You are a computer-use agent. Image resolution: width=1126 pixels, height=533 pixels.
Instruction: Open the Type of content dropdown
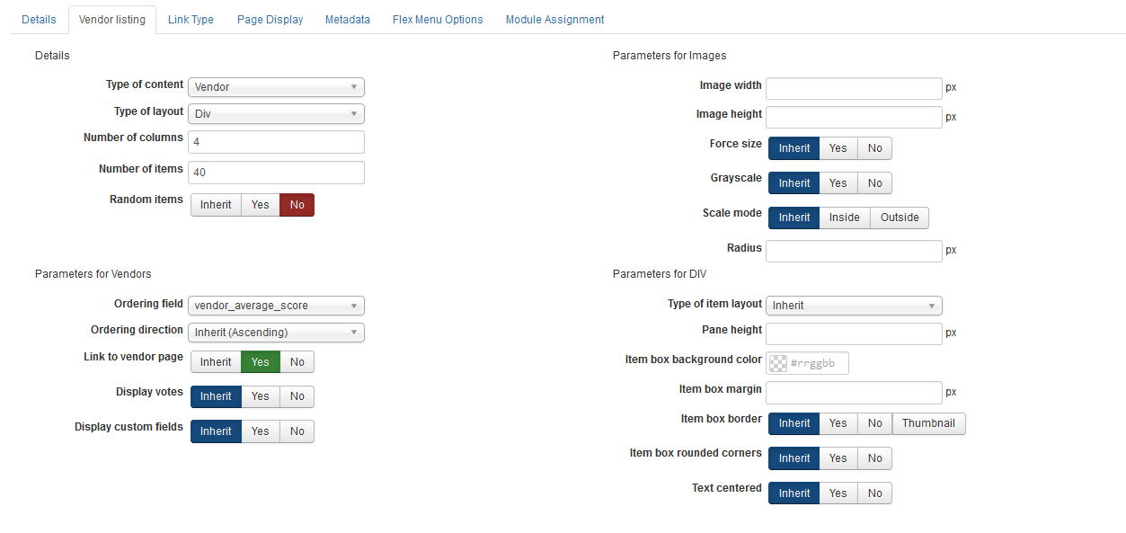276,87
